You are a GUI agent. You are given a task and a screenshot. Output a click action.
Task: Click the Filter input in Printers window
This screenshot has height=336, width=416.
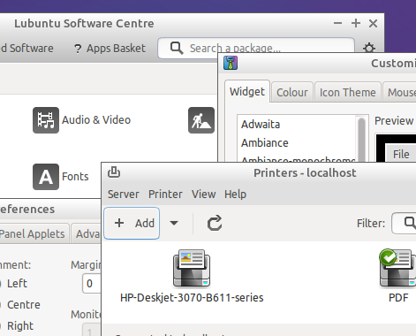[404, 223]
